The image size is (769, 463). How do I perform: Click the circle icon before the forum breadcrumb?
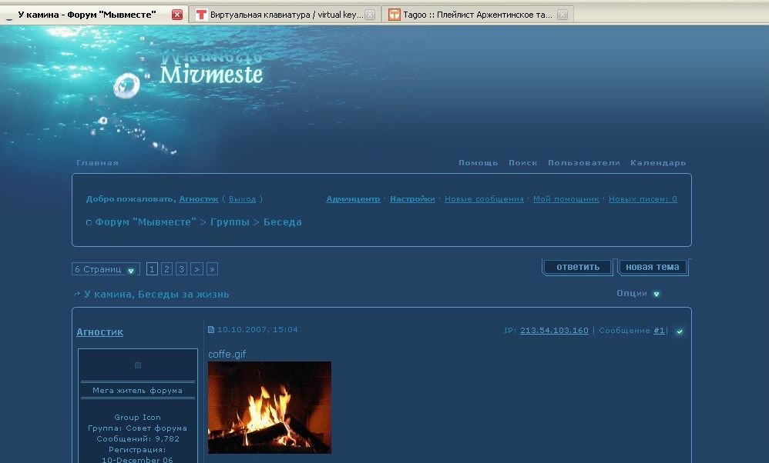coord(89,223)
